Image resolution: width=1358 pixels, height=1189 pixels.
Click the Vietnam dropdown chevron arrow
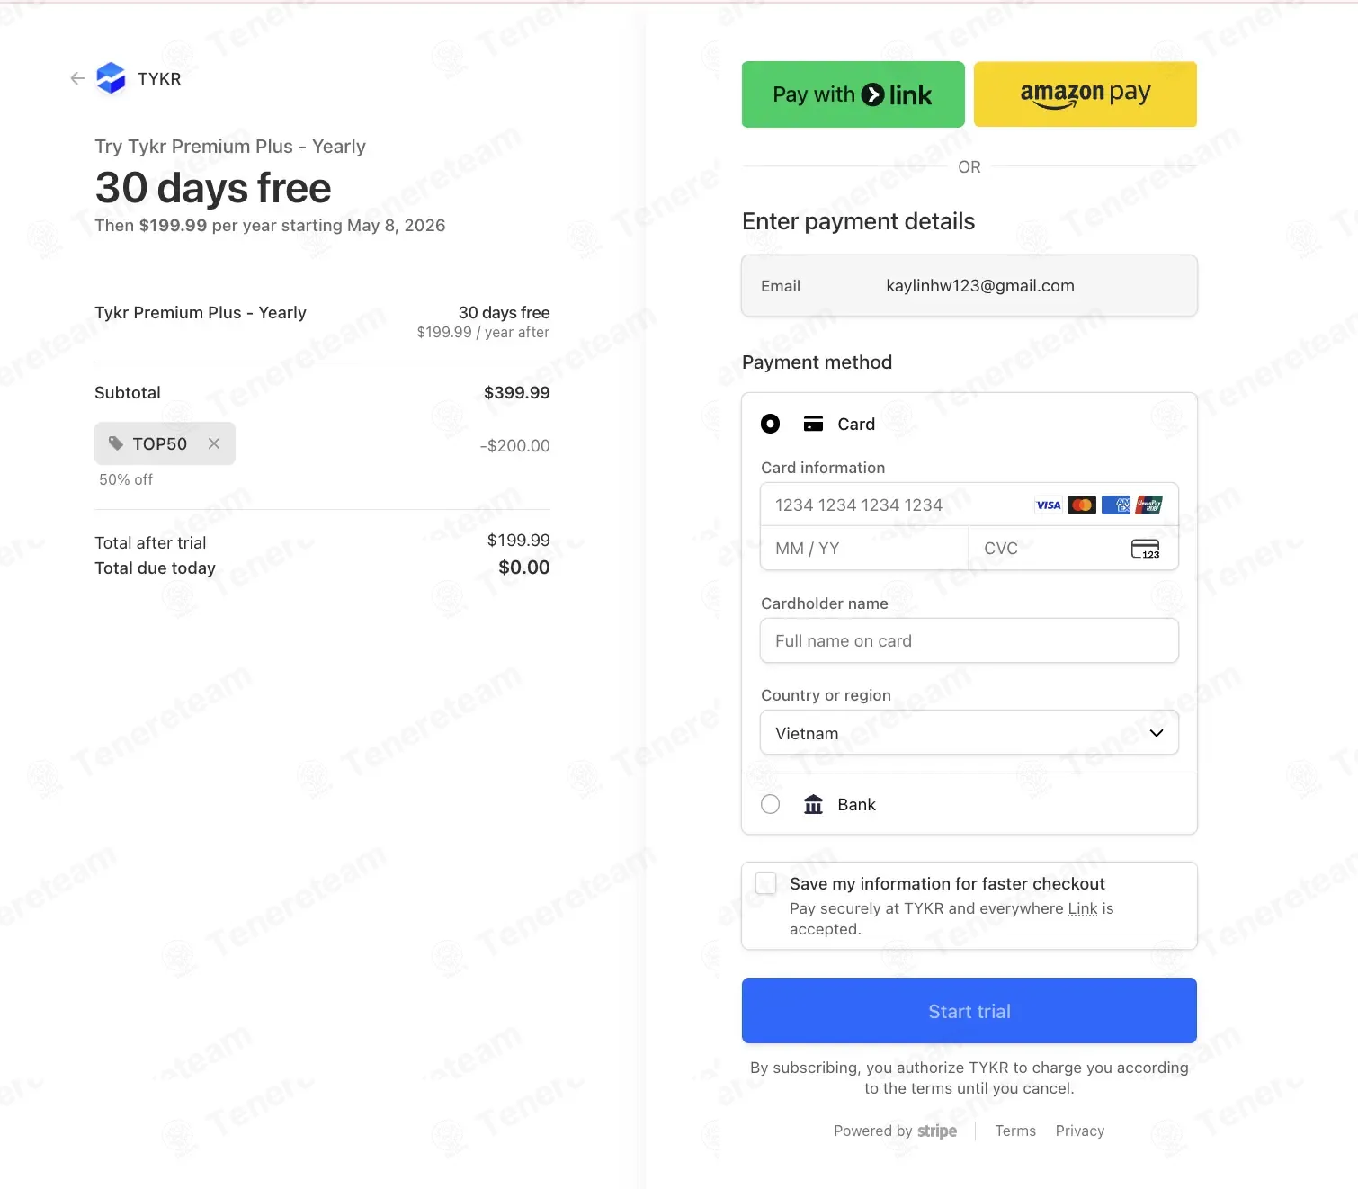(x=1157, y=733)
